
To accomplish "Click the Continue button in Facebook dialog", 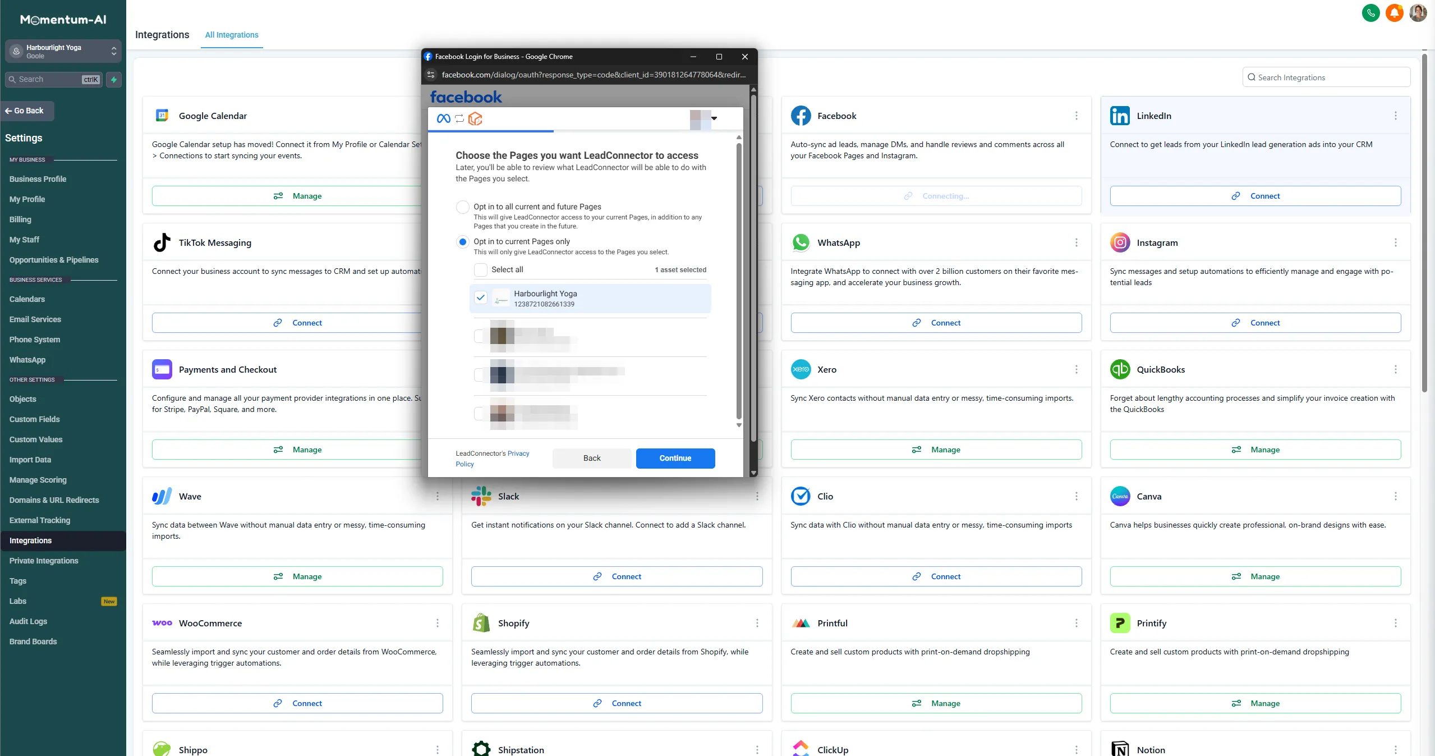I will [675, 458].
